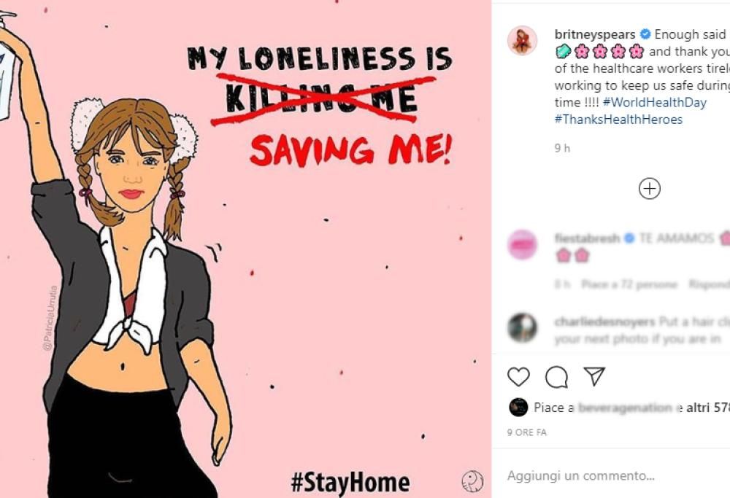This screenshot has width=730, height=498.
Task: Click the blue verified badge next to britneyspears
Action: point(645,34)
